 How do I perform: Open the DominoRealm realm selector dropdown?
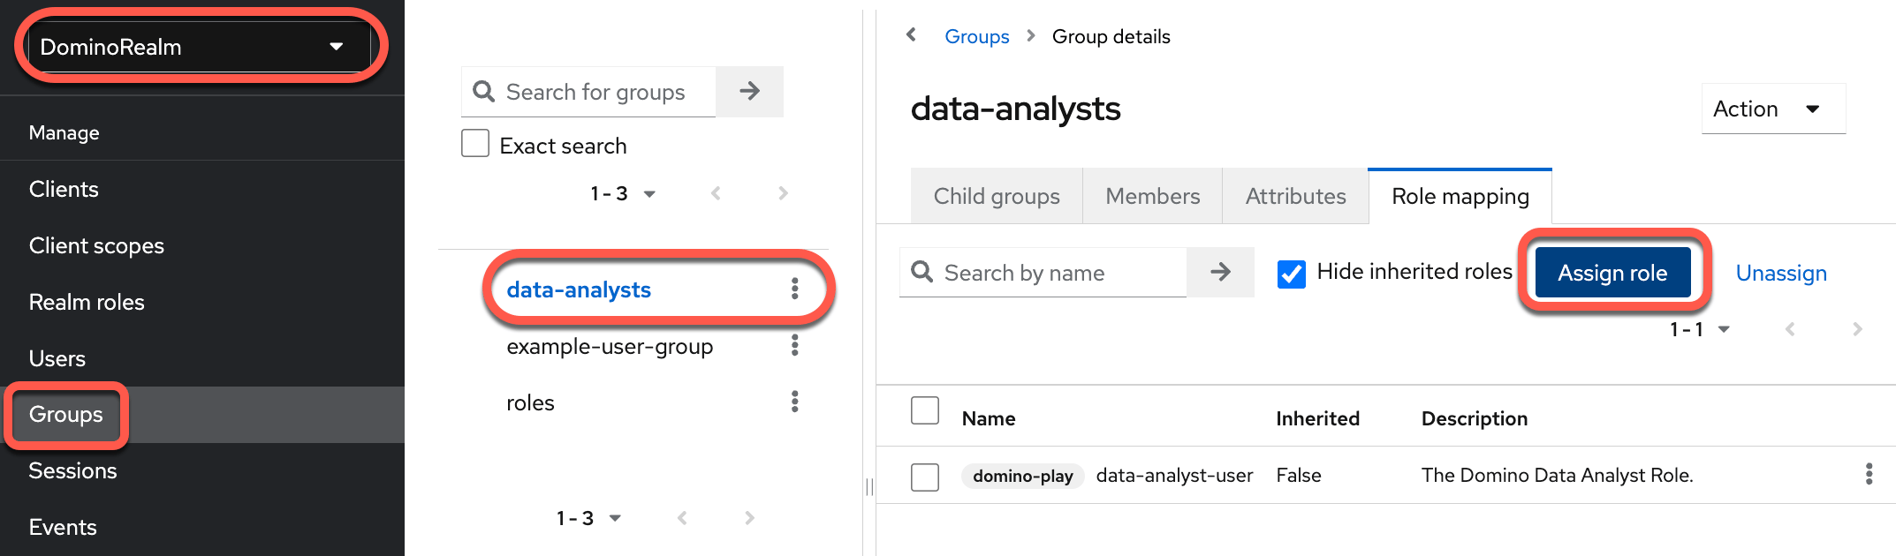pos(201,47)
